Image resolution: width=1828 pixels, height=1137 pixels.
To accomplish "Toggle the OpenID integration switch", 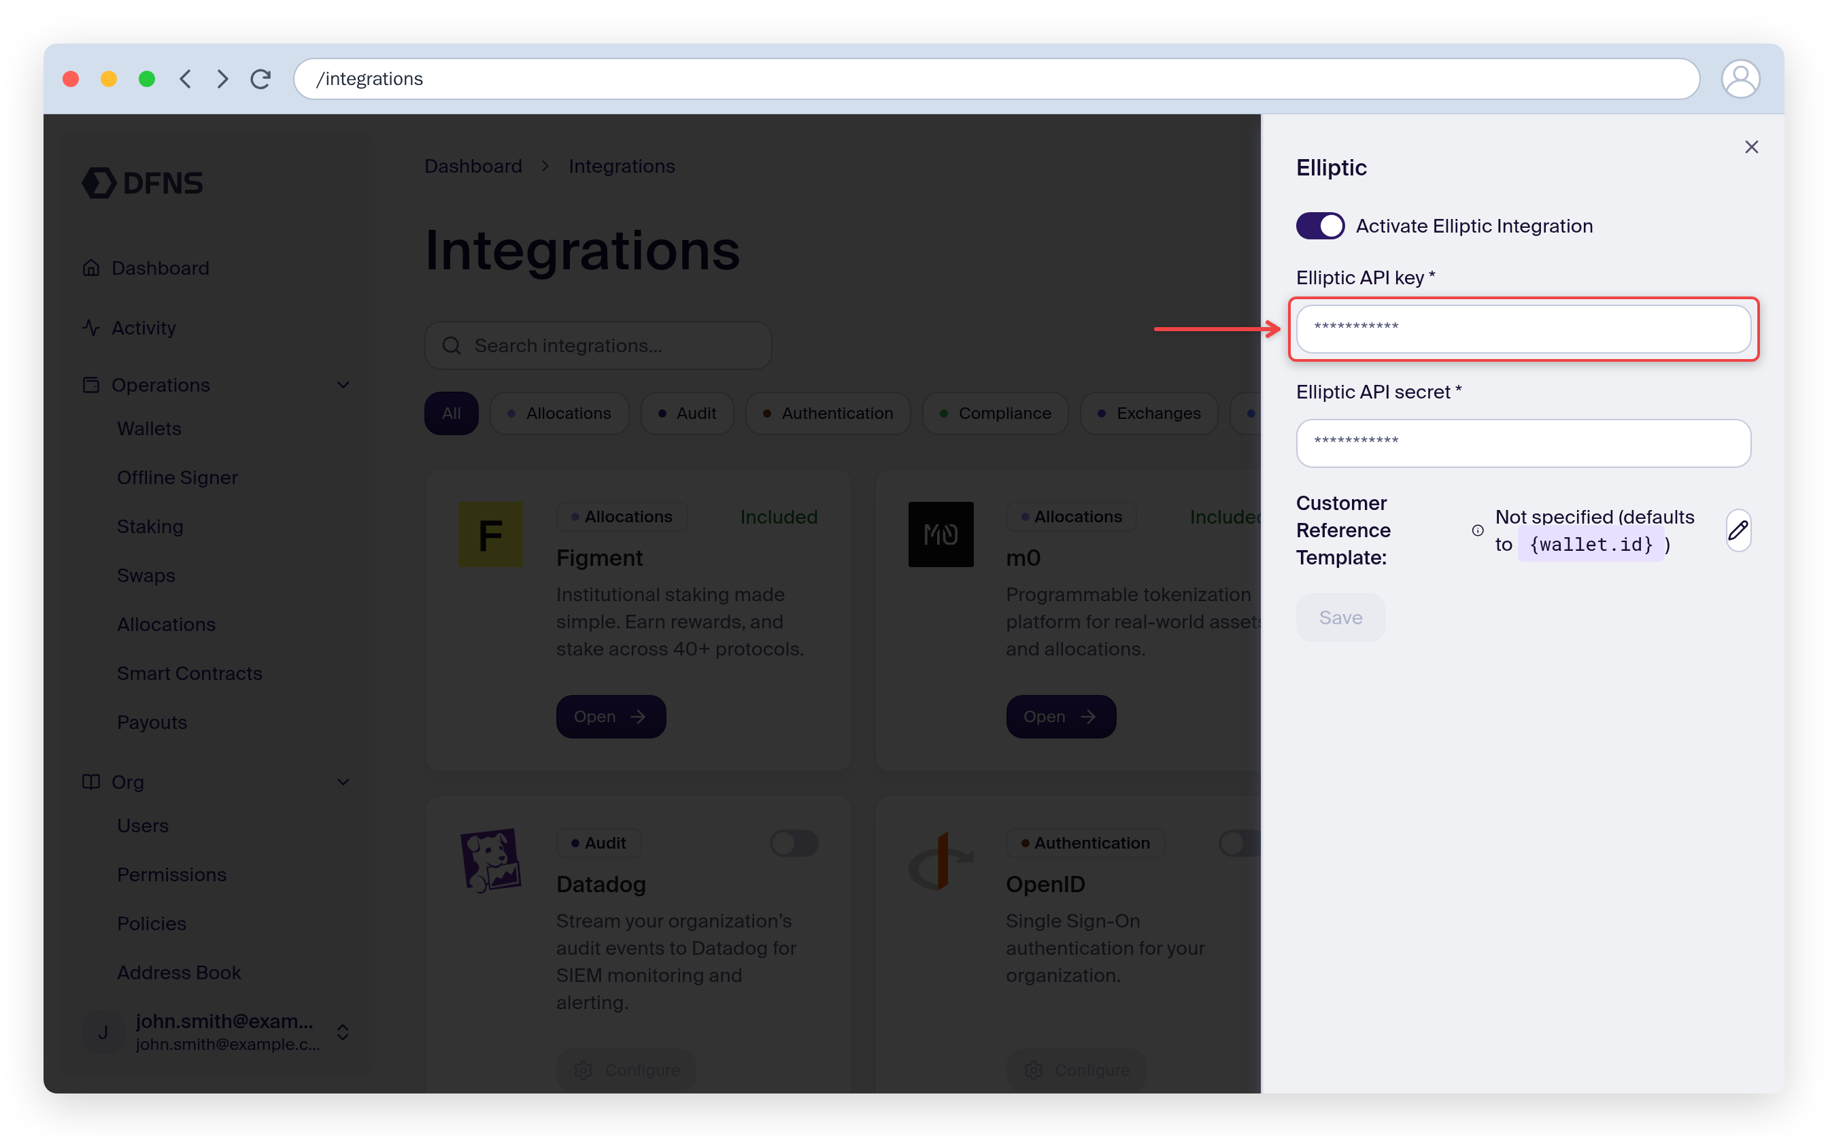I will (1240, 843).
